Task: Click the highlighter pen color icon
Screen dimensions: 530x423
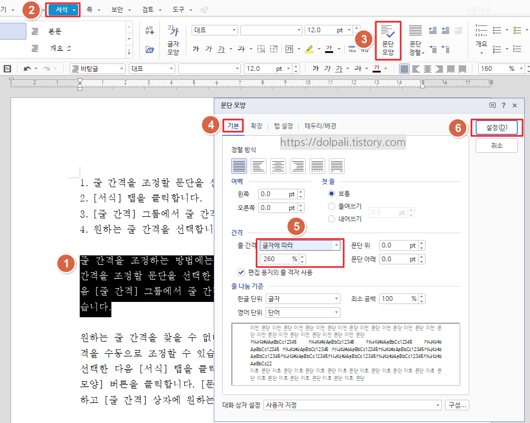Action: (309, 49)
